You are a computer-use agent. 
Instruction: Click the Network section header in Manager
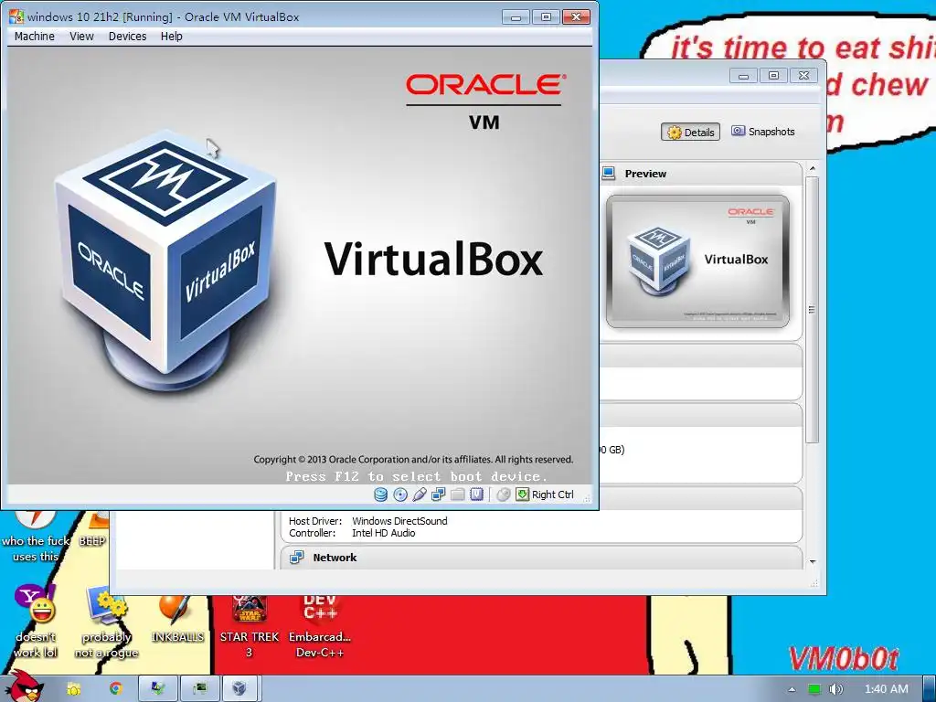click(541, 558)
